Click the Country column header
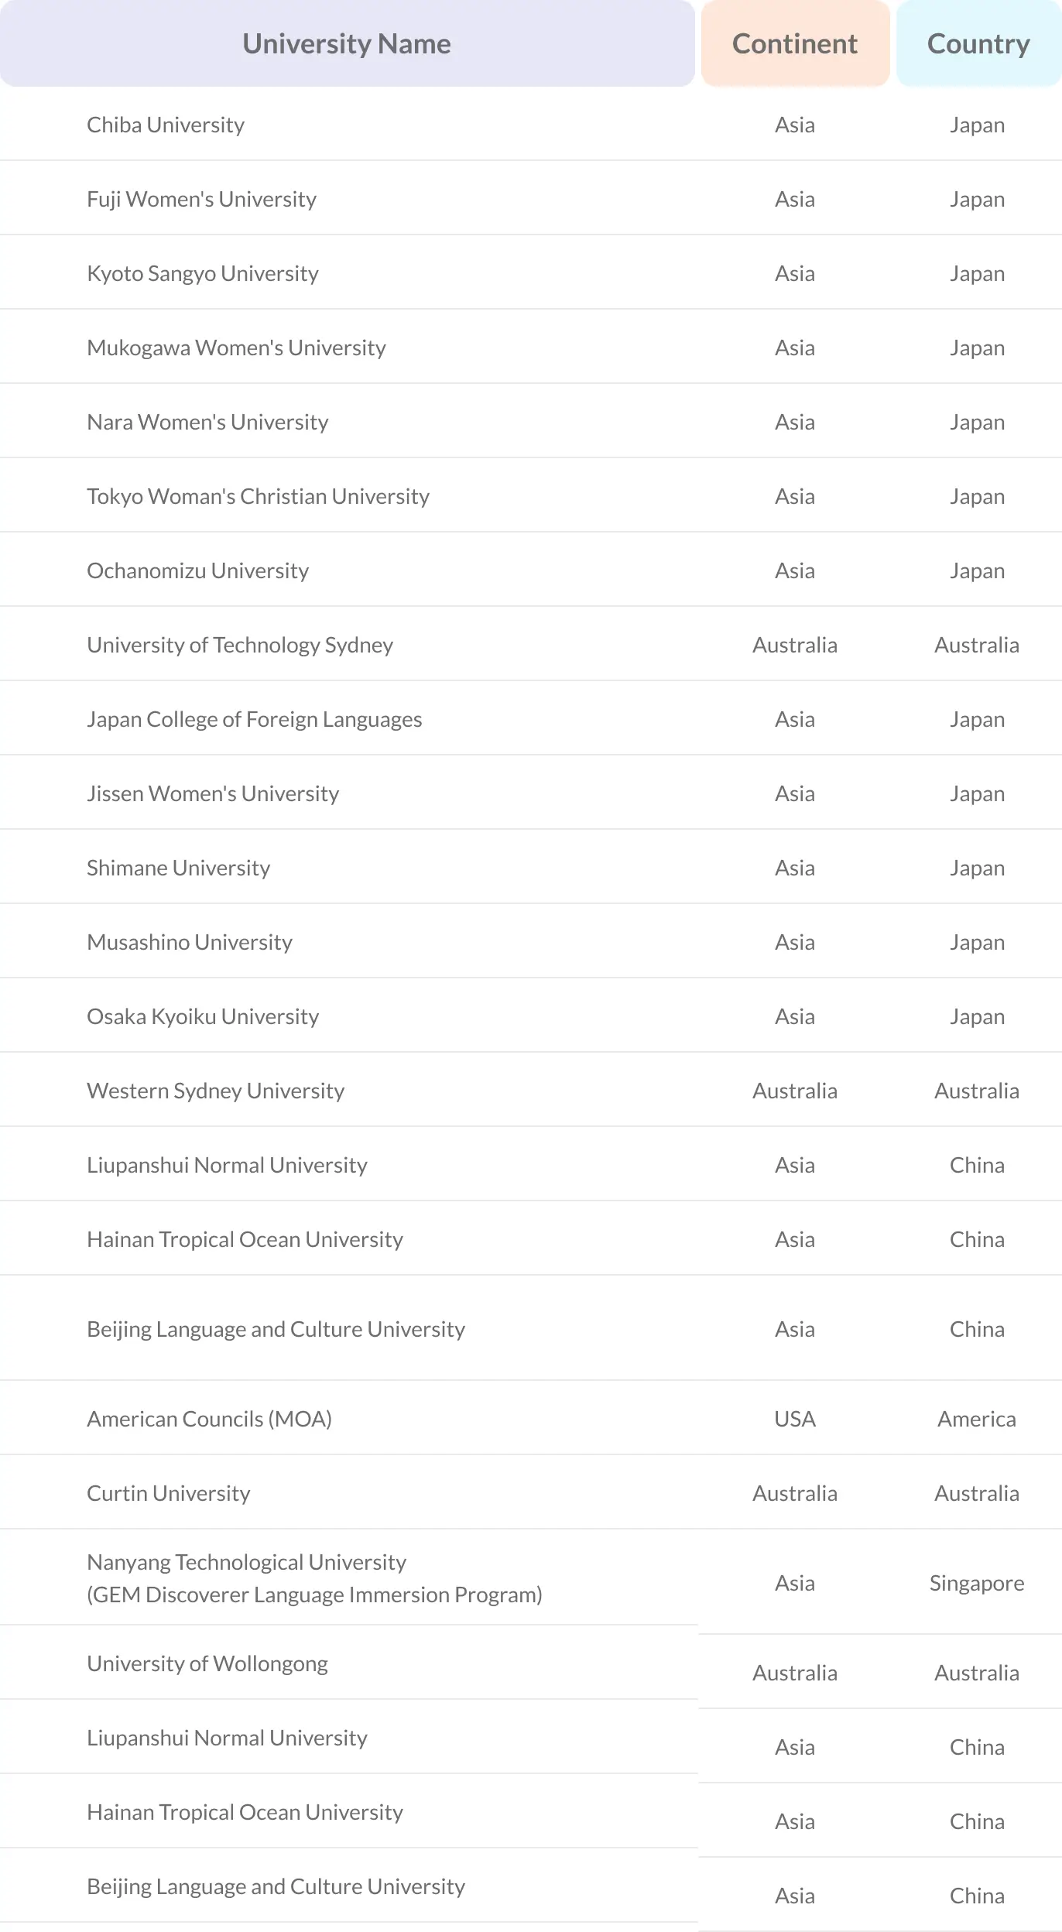 pos(978,44)
